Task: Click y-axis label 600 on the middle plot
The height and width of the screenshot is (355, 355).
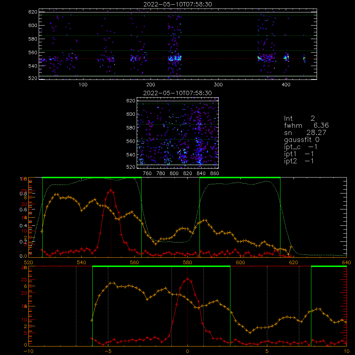Action: [131, 114]
